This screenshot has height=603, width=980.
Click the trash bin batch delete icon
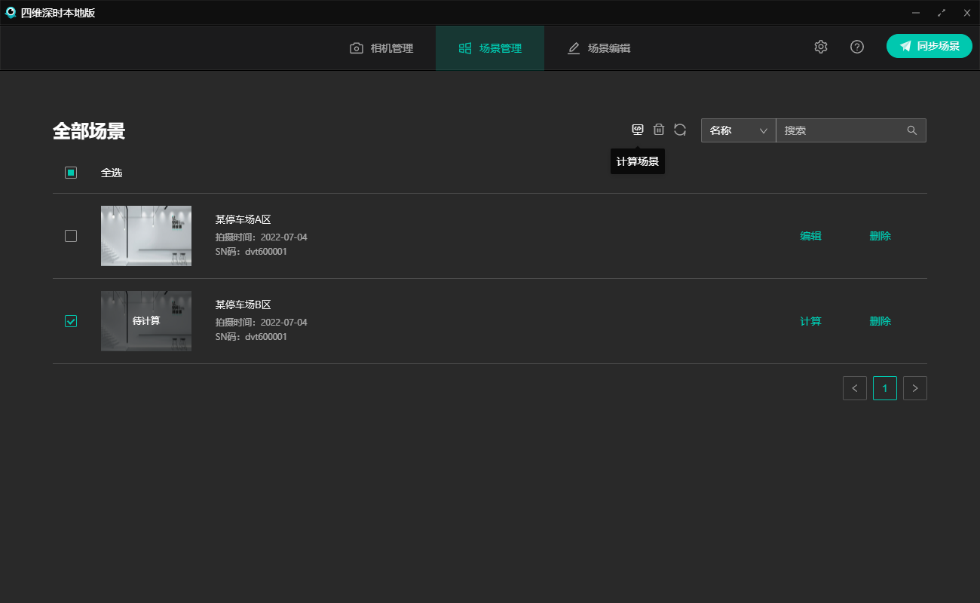coord(659,130)
